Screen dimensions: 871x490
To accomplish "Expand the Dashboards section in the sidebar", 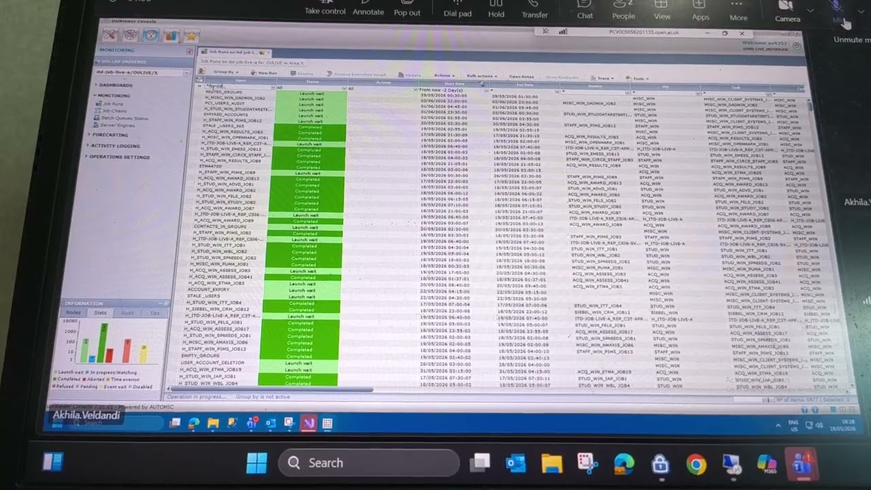I will click(115, 85).
